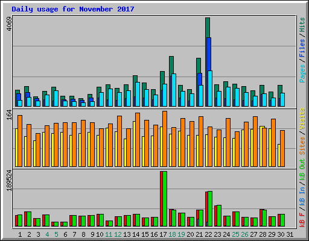Click day 23 on the x-axis
Screen dimensions: 309x241
pos(217,234)
